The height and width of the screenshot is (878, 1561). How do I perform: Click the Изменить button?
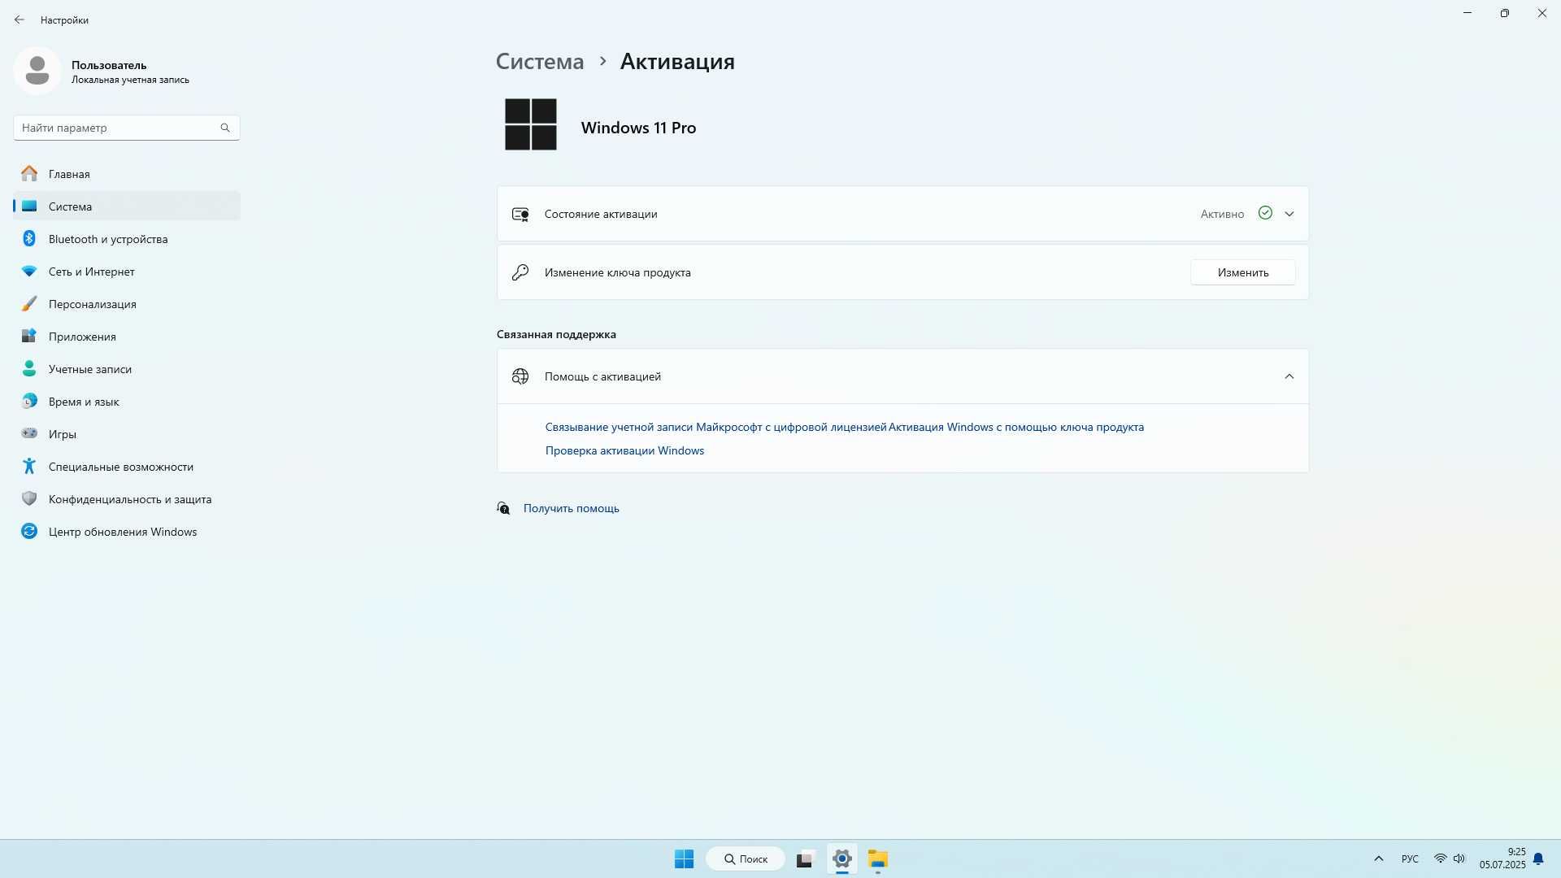(x=1243, y=272)
